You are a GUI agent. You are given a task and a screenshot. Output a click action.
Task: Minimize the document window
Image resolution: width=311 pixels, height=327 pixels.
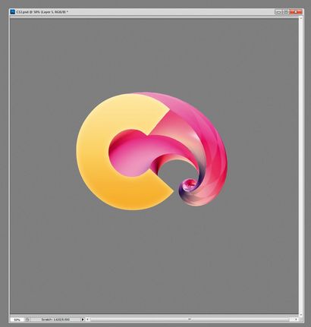coord(278,12)
